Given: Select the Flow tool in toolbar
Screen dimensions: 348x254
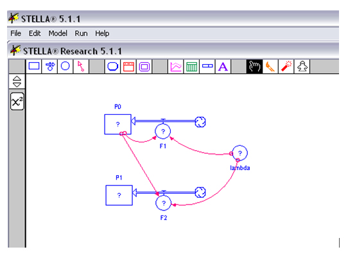Looking at the screenshot, I should 49,66.
